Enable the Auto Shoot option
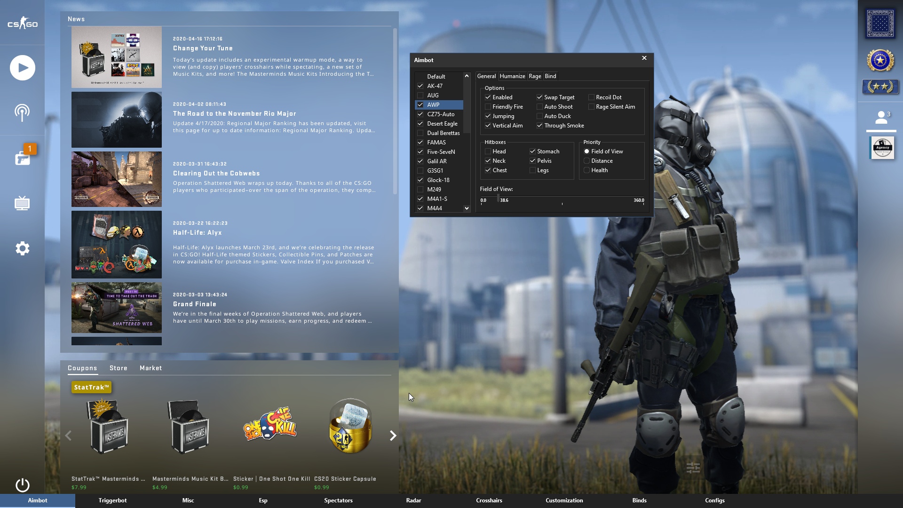903x508 pixels. click(539, 107)
